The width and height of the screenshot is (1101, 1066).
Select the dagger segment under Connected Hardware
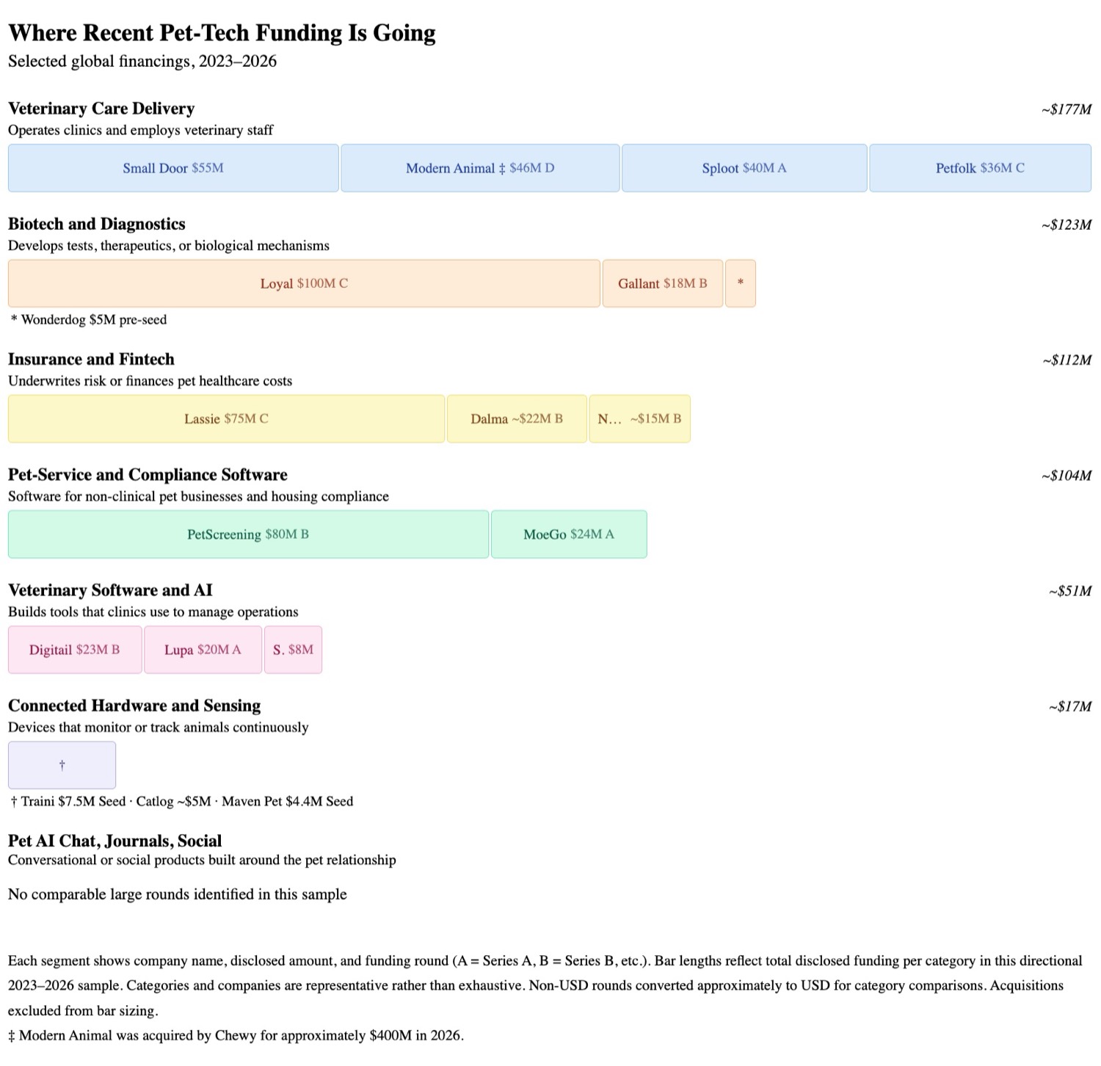[62, 765]
